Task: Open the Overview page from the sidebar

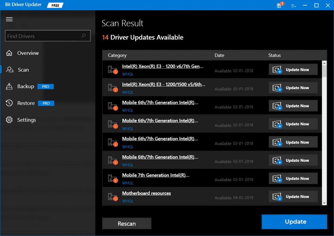Action: click(x=28, y=53)
